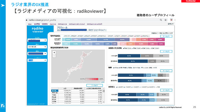Viewport: 200px width, 112px height.
Task: Click the red gradient map legend bar
Action: [92, 79]
